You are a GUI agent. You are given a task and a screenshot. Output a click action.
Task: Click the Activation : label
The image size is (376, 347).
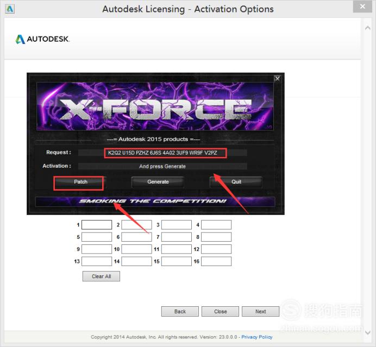point(57,166)
